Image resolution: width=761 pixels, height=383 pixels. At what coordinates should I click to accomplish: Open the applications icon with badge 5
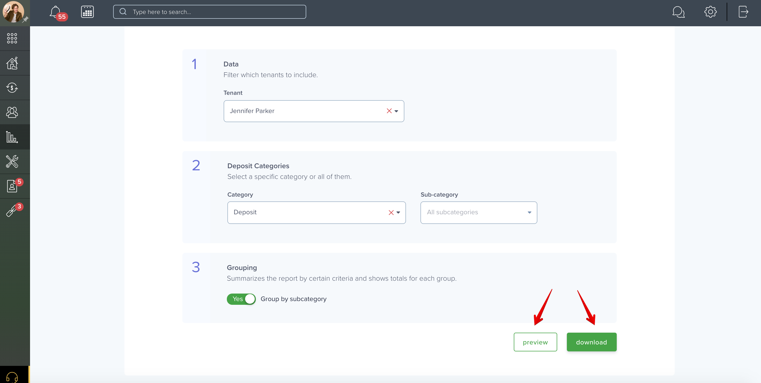12,186
